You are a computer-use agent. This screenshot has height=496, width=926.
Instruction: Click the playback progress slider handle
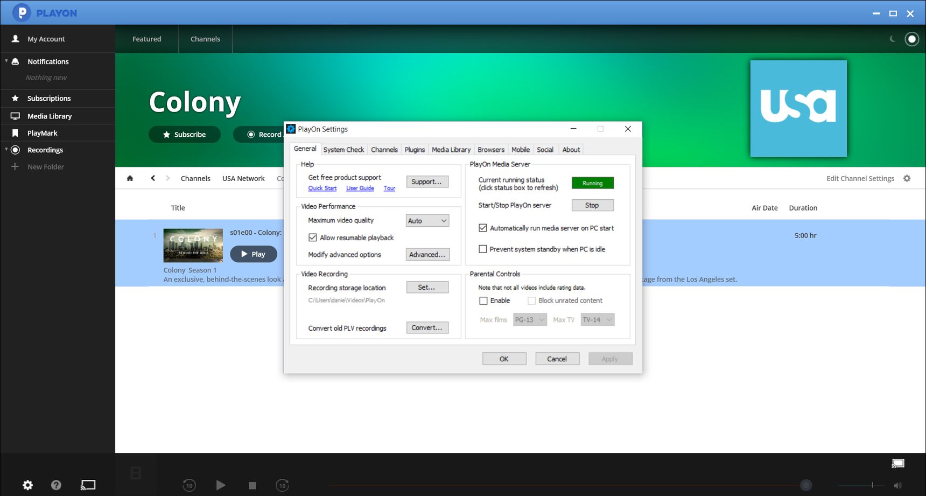(x=806, y=485)
